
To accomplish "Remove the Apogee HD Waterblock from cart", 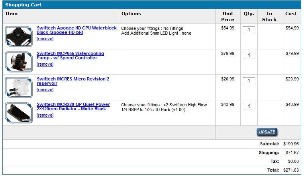I will tap(45, 39).
